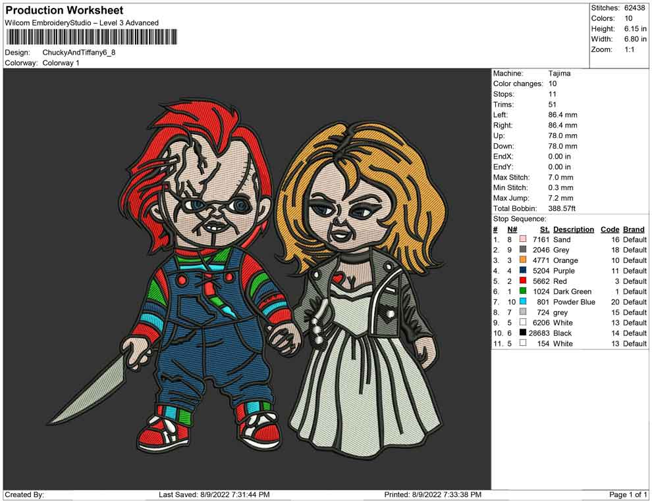Image resolution: width=652 pixels, height=501 pixels.
Task: Click the Code column header
Action: (610, 229)
